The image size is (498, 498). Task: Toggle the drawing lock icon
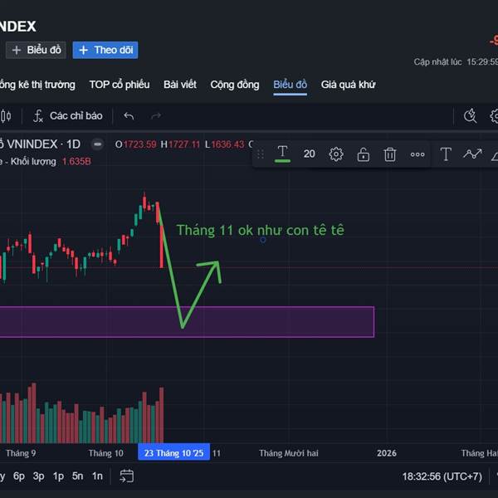[x=364, y=154]
